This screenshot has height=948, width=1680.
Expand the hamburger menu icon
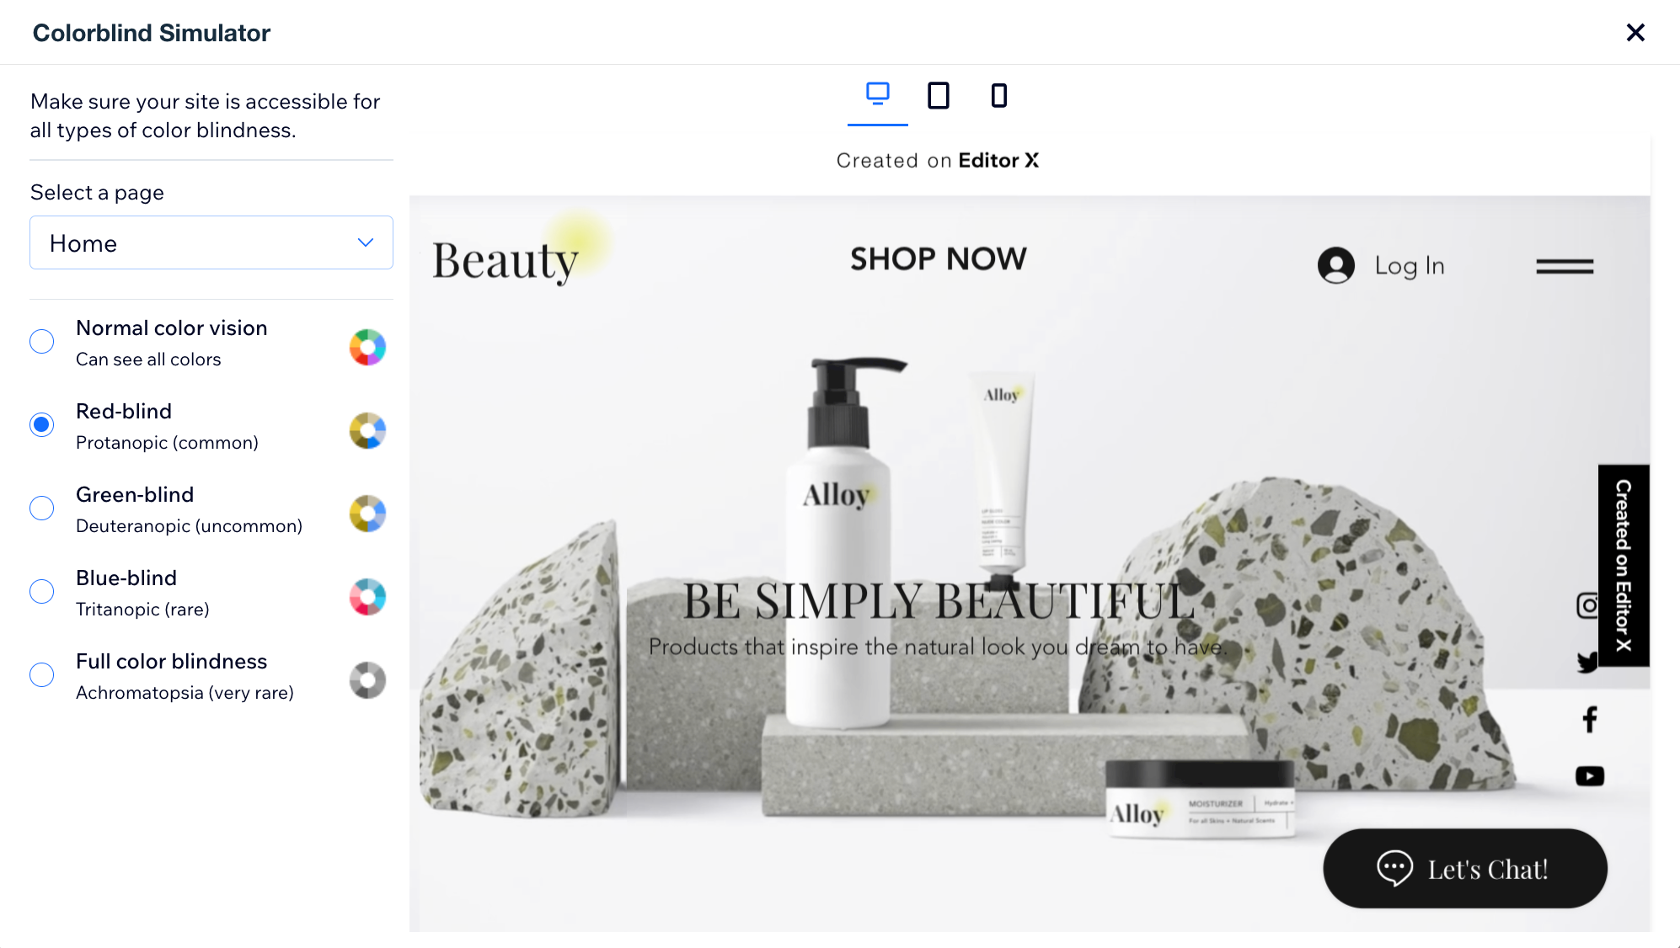click(1565, 266)
